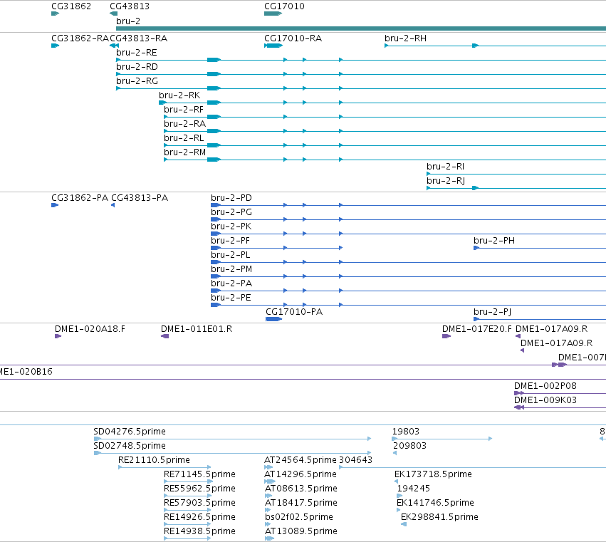606x542 pixels.
Task: Select transcript bru-2-RM
Action: (x=184, y=152)
